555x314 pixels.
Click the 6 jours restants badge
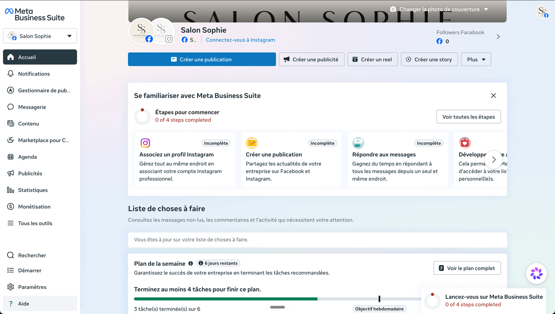218,263
